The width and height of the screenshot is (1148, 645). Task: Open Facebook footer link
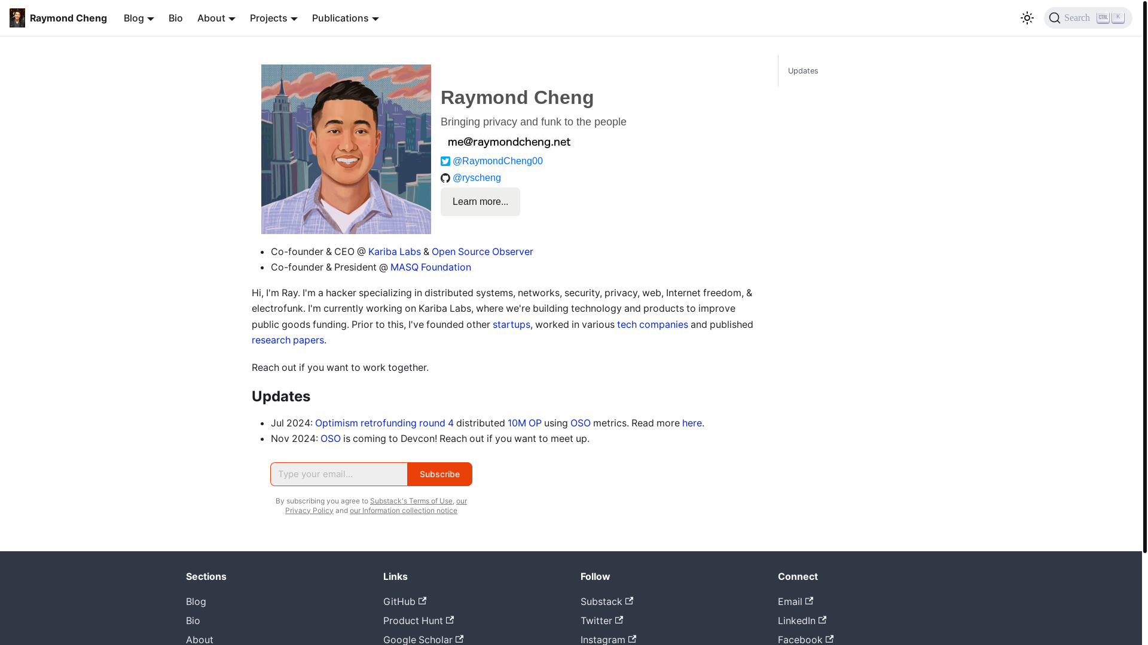[805, 639]
